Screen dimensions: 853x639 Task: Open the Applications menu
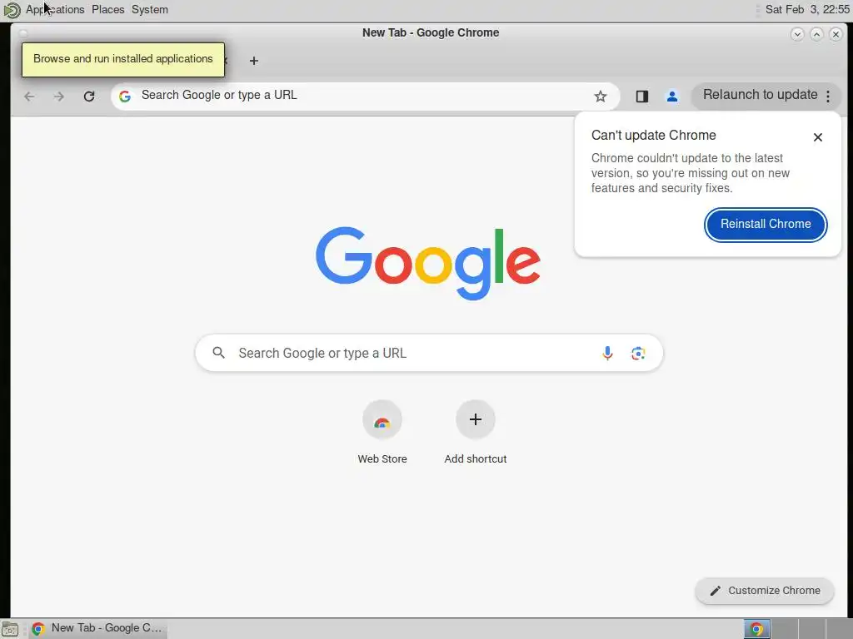click(55, 9)
